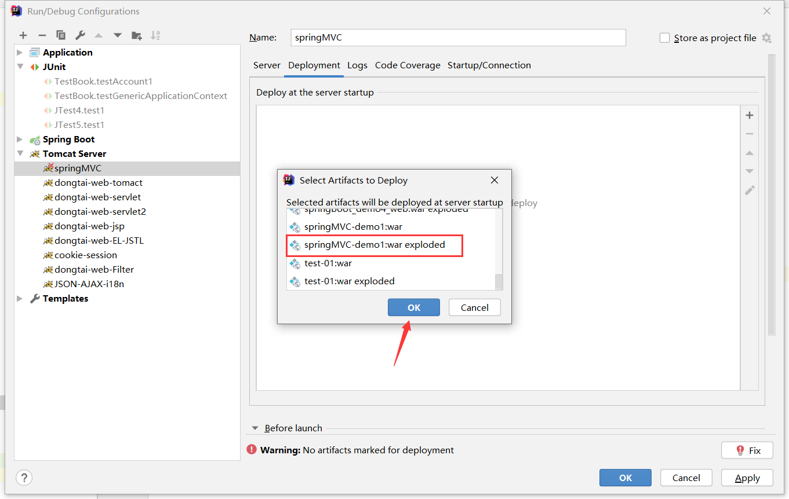Expand the Spring Boot node
The height and width of the screenshot is (499, 789).
20,139
